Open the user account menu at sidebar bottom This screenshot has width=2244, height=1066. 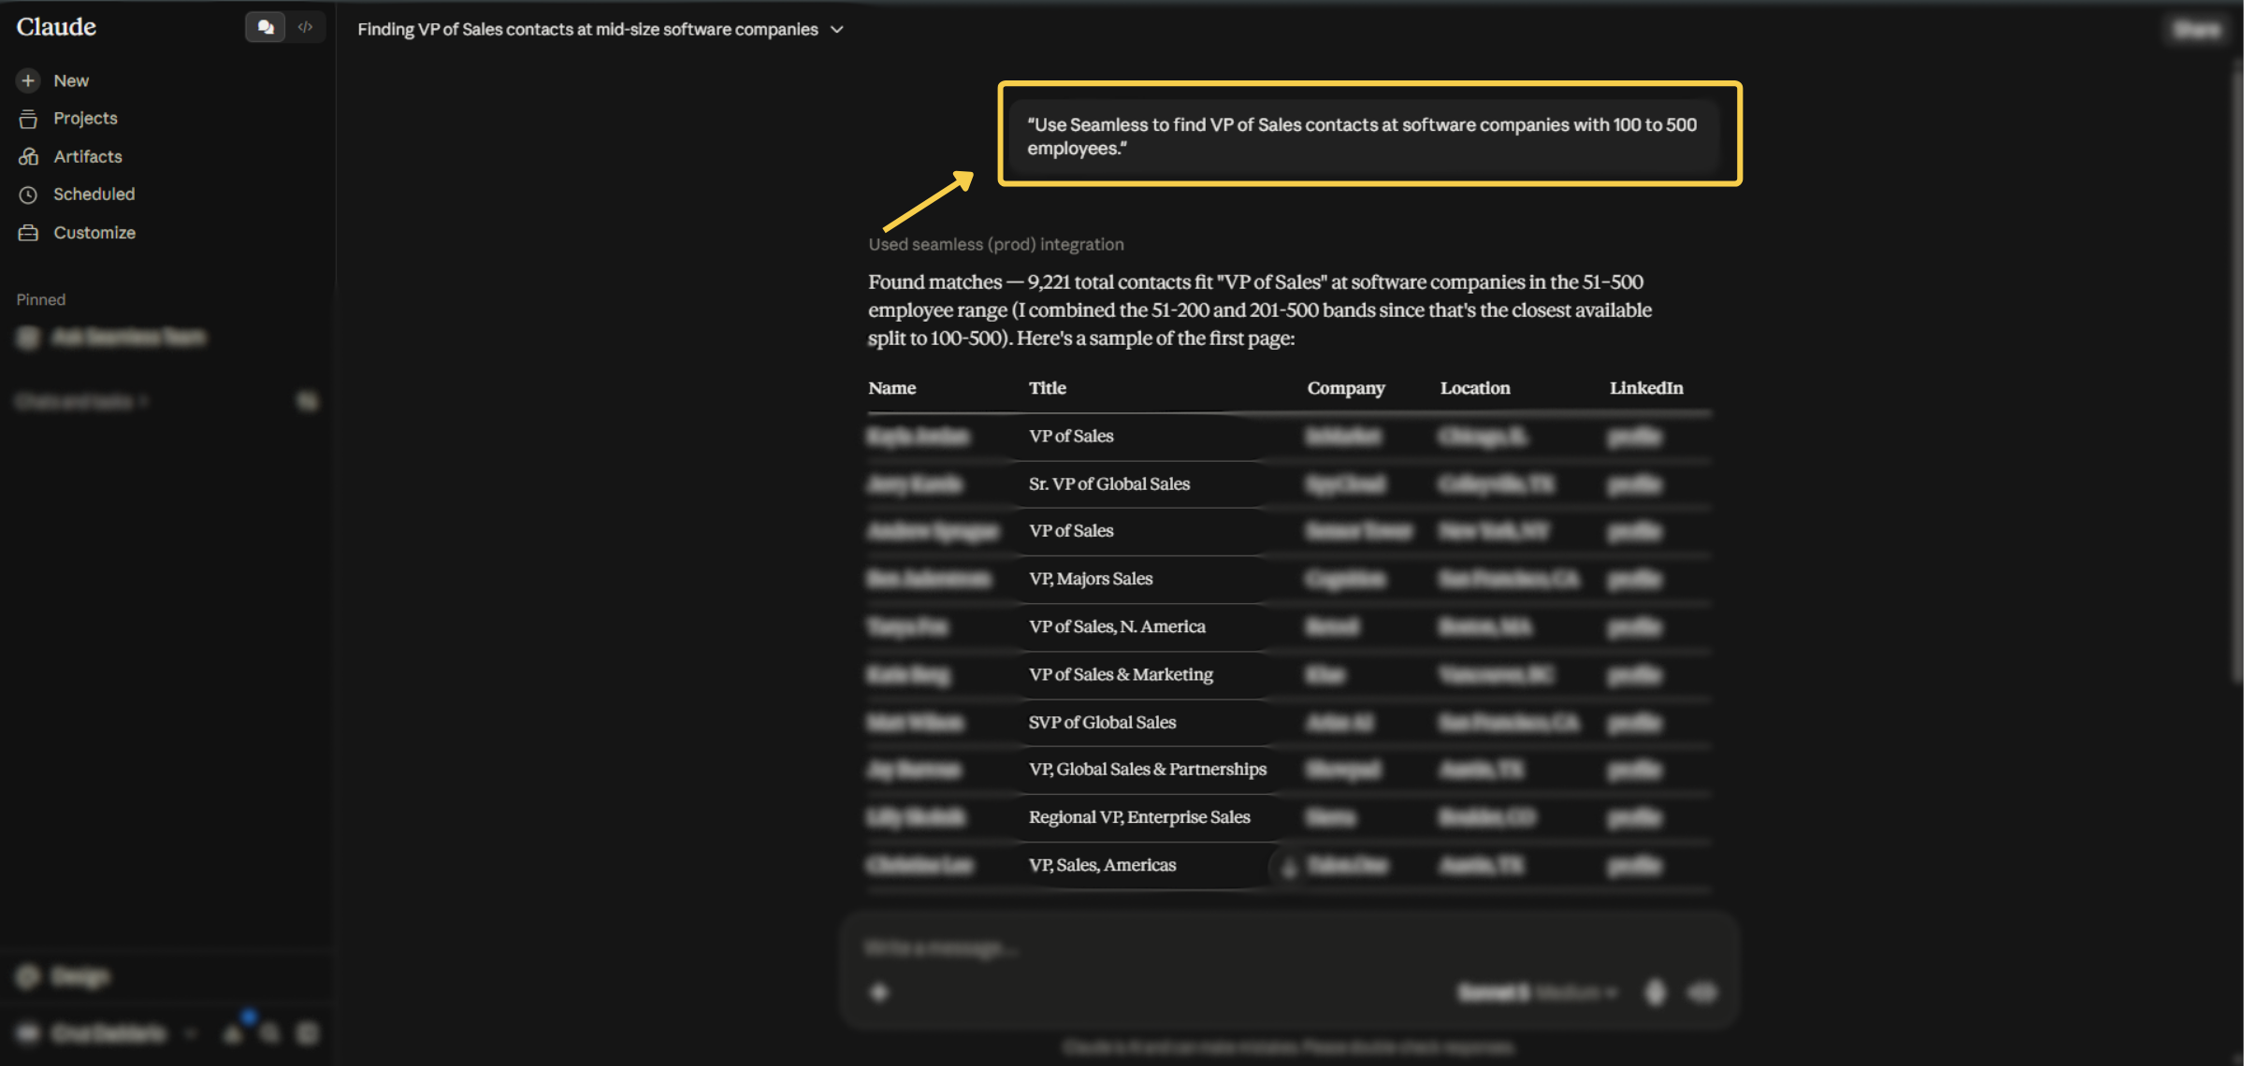coord(105,1033)
